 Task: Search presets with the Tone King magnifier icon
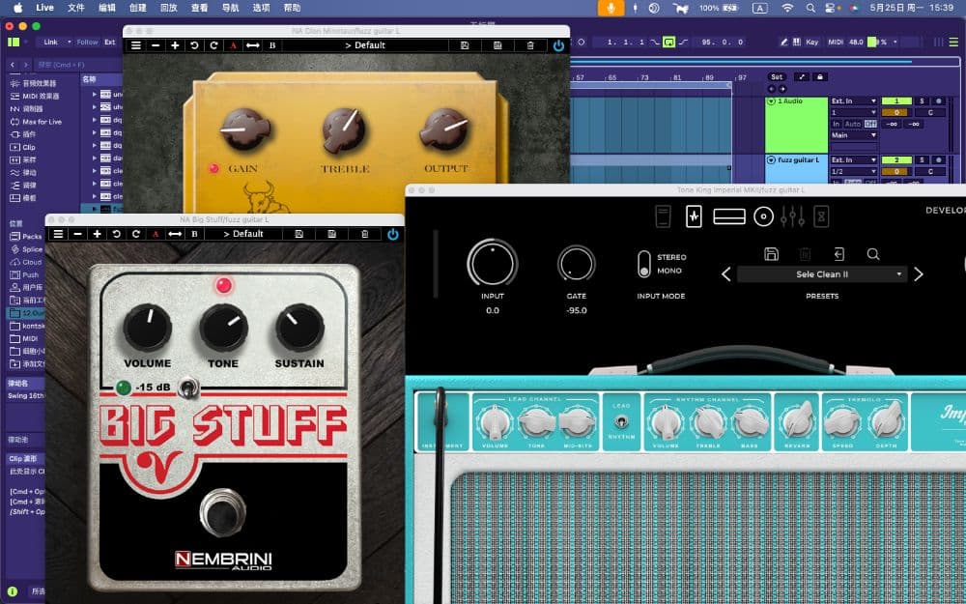point(873,254)
